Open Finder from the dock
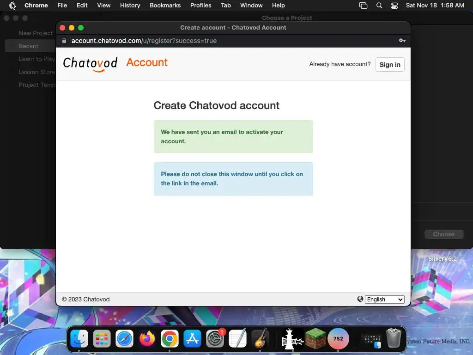The height and width of the screenshot is (355, 473). [x=79, y=338]
